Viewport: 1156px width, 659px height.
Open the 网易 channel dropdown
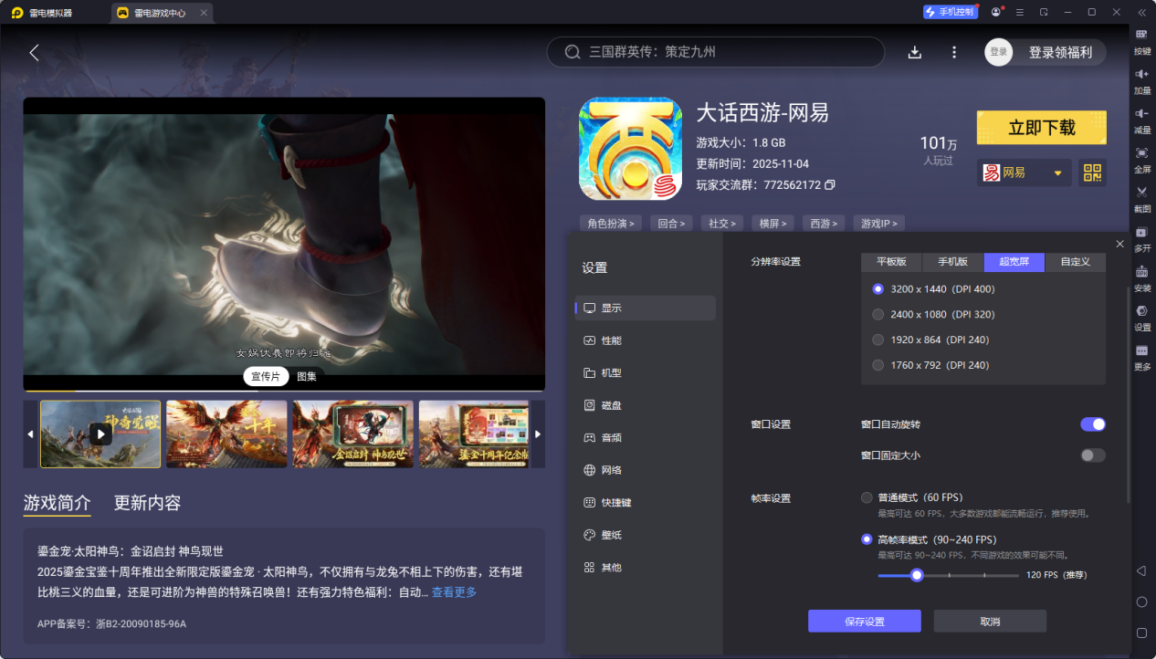tap(1023, 173)
